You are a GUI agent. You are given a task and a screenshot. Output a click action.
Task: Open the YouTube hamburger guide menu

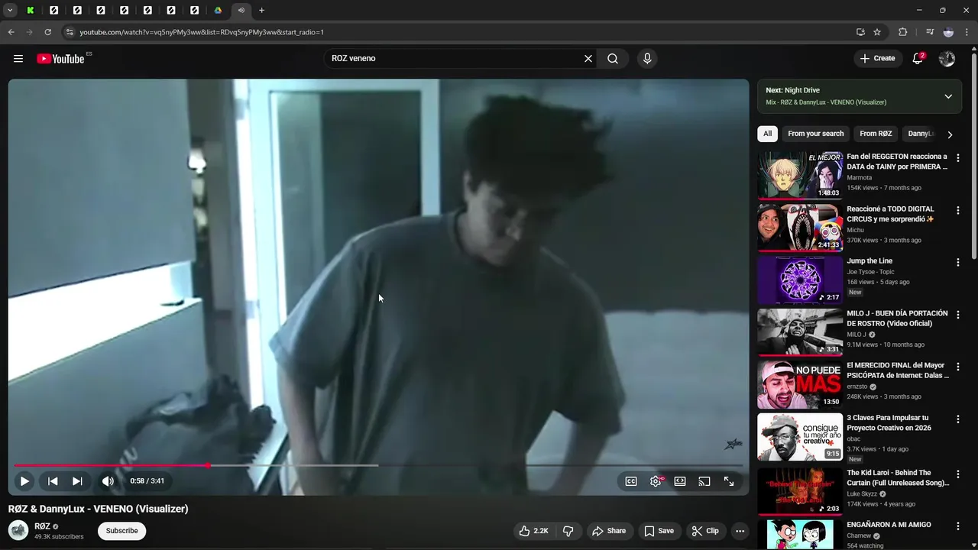(x=18, y=59)
